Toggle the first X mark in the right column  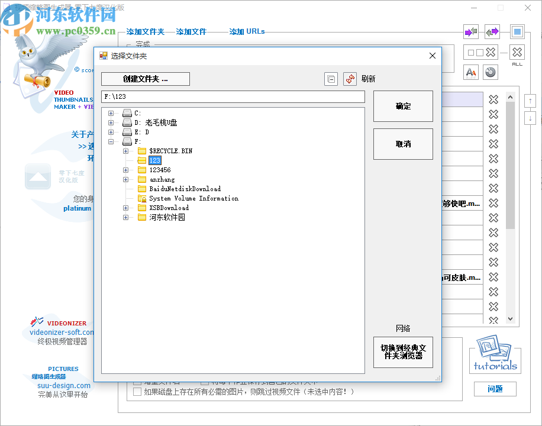[x=493, y=98]
